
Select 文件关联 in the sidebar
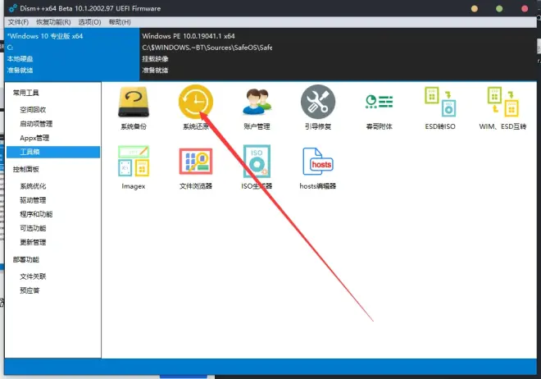(x=33, y=276)
